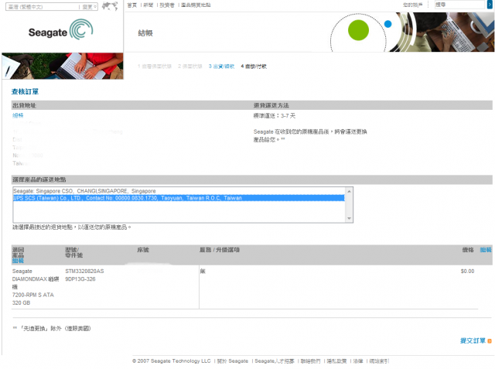
Task: Submit the order with 提交訂單
Action: (473, 340)
